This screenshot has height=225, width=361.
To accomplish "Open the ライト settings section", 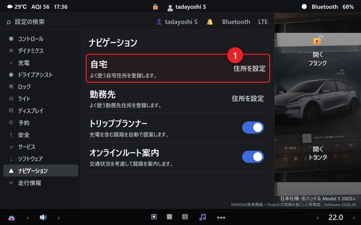I will 41,99.
